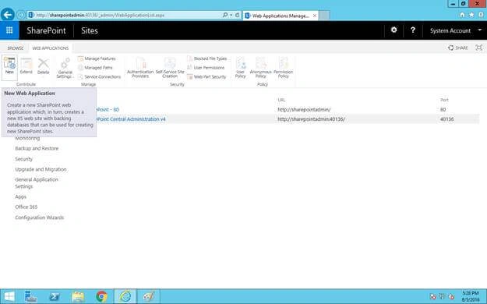This screenshot has width=487, height=304.
Task: Refresh the page from address bar
Action: (x=238, y=15)
